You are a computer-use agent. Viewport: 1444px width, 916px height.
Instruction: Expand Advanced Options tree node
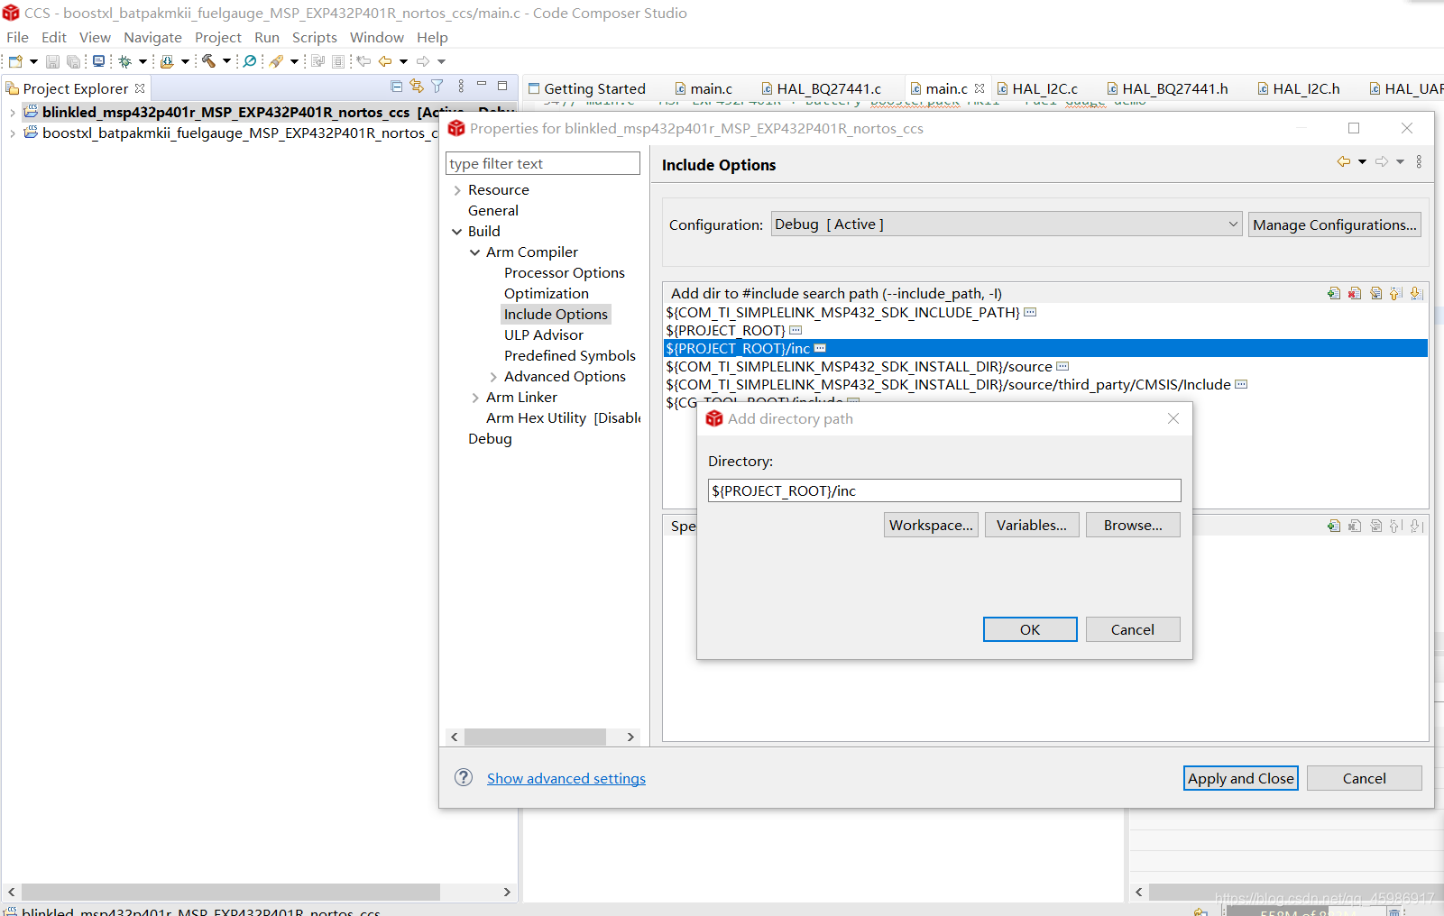pos(493,377)
